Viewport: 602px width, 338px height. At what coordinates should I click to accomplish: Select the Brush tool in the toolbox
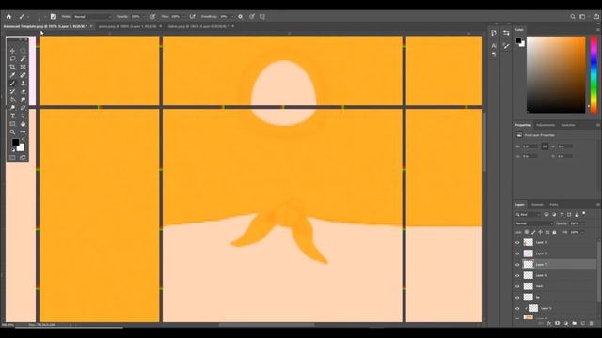12,84
